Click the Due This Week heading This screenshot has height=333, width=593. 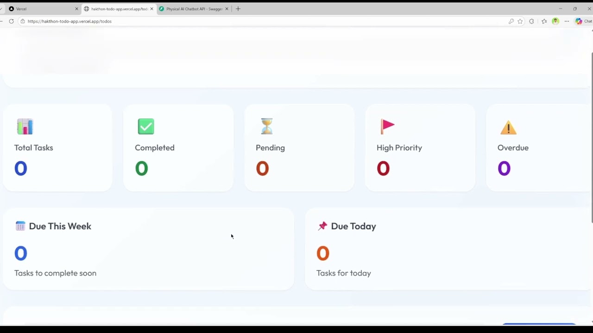click(x=60, y=226)
